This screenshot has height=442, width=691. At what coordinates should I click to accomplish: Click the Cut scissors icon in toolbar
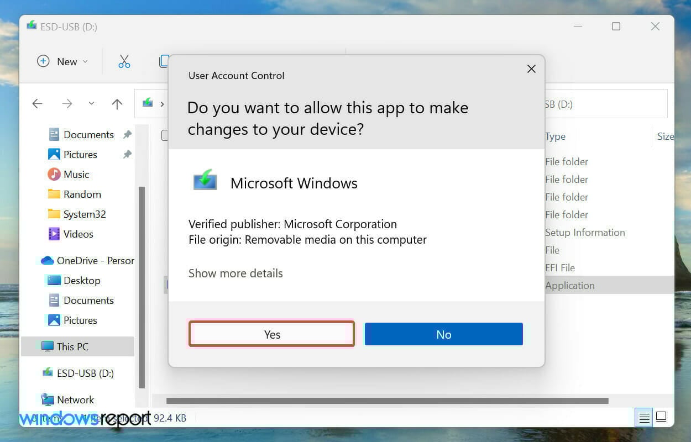[x=124, y=61]
